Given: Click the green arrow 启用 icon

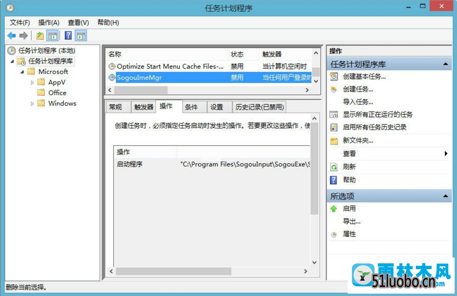Looking at the screenshot, I should 334,209.
